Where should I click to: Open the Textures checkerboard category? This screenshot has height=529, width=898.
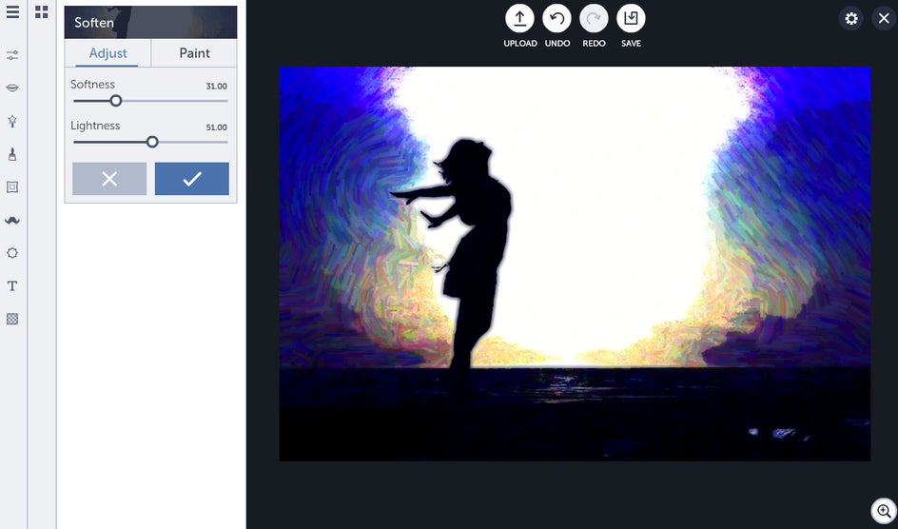pos(12,319)
